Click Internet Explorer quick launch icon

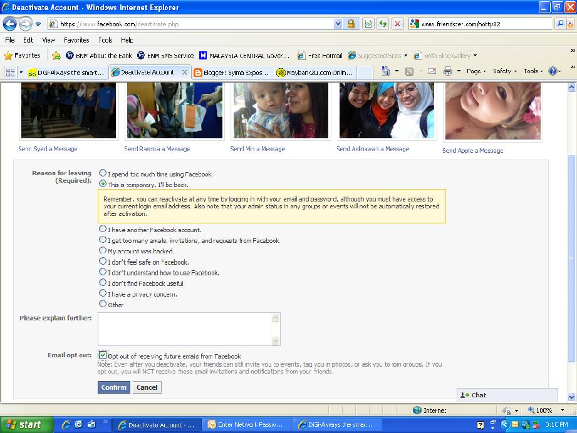click(x=66, y=424)
